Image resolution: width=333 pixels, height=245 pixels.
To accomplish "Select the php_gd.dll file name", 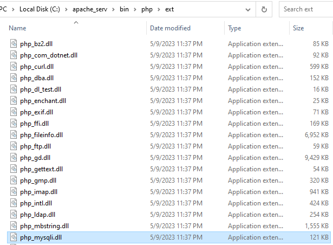I will 35,158.
